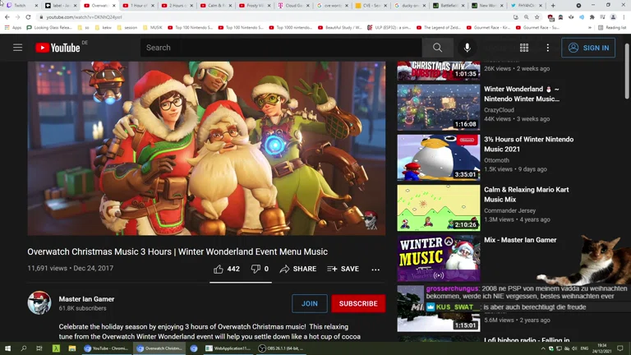The width and height of the screenshot is (631, 355).
Task: Open the YouTube hamburger guide menu
Action: coord(18,48)
